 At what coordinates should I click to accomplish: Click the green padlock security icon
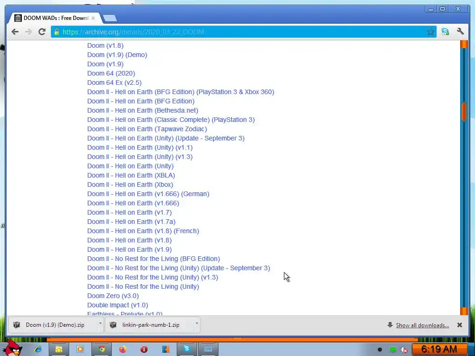pyautogui.click(x=57, y=32)
